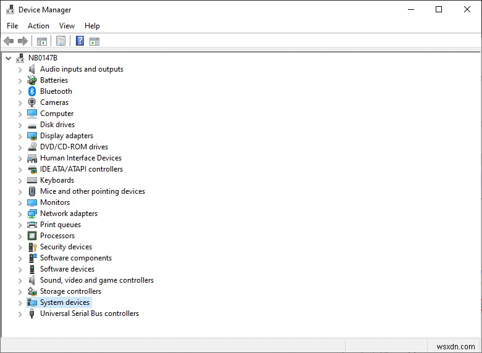Select the NB0147B computer name

[x=43, y=58]
